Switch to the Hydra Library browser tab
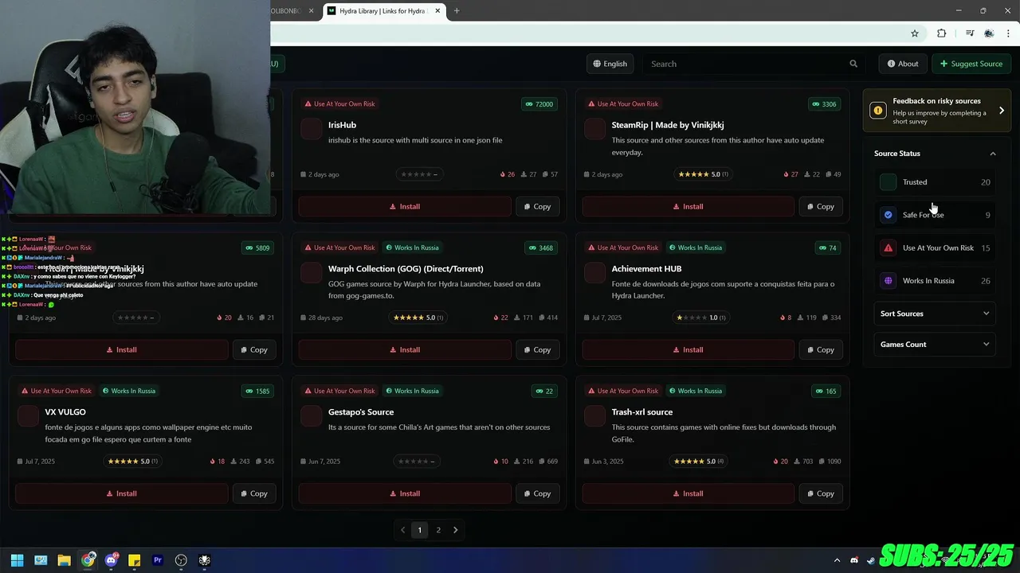Screen dimensions: 1020x573 pyautogui.click(x=384, y=11)
